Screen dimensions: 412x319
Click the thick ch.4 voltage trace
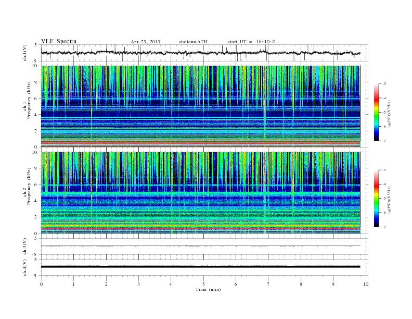(200, 267)
